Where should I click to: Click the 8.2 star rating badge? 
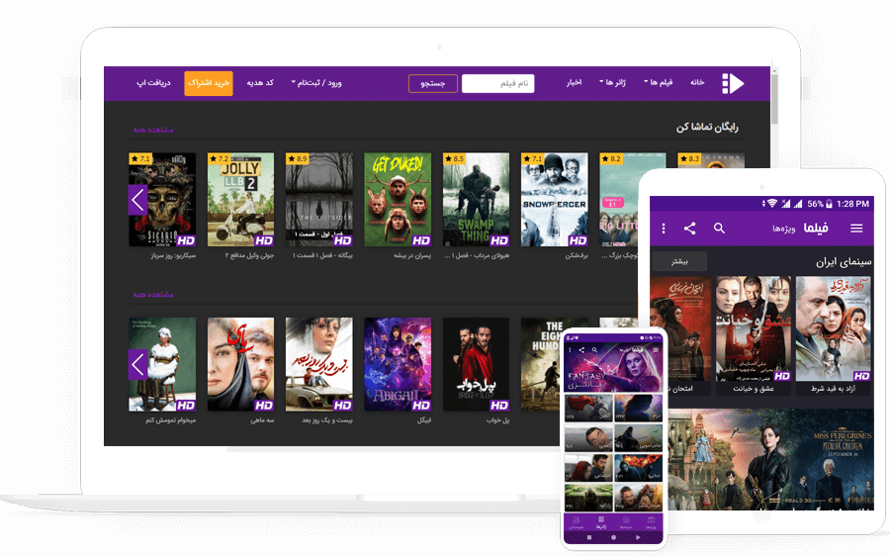pos(611,159)
